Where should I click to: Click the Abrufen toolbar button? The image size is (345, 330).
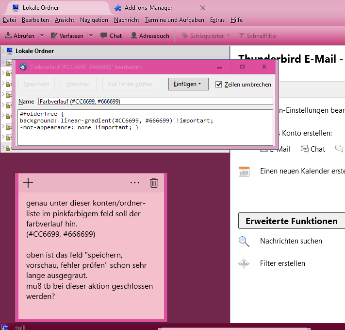(x=20, y=35)
